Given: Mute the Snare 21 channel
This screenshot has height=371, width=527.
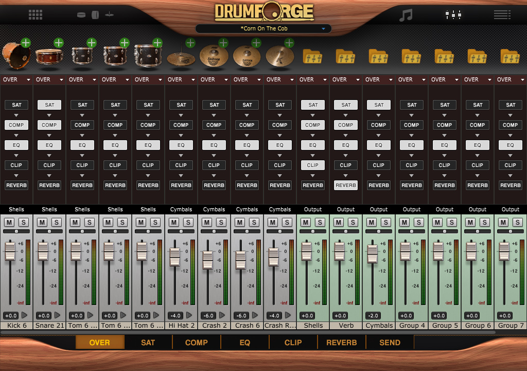Looking at the screenshot, I should [x=42, y=222].
